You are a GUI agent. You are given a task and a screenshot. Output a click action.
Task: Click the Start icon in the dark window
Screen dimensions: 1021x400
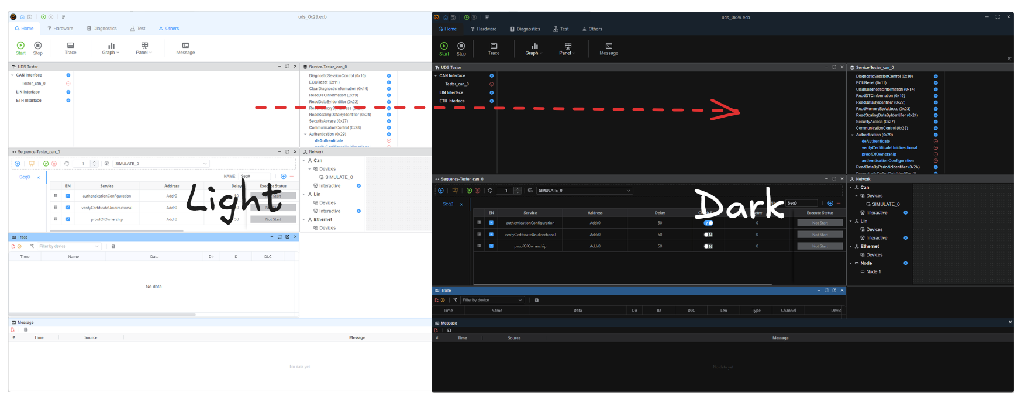point(444,46)
